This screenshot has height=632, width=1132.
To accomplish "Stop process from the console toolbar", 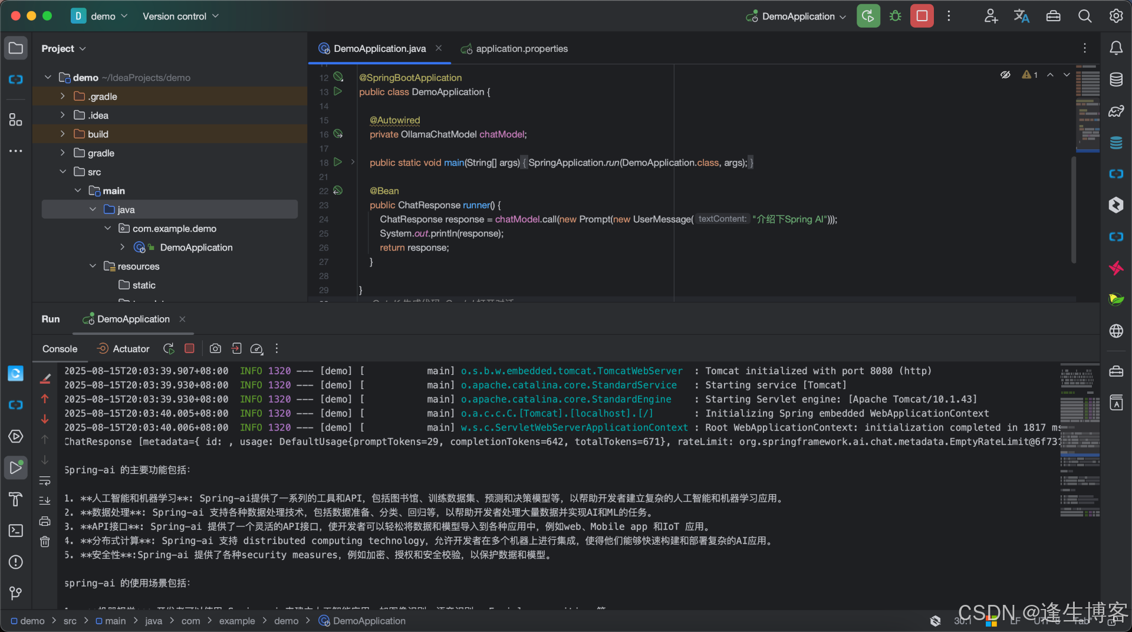I will tap(189, 348).
